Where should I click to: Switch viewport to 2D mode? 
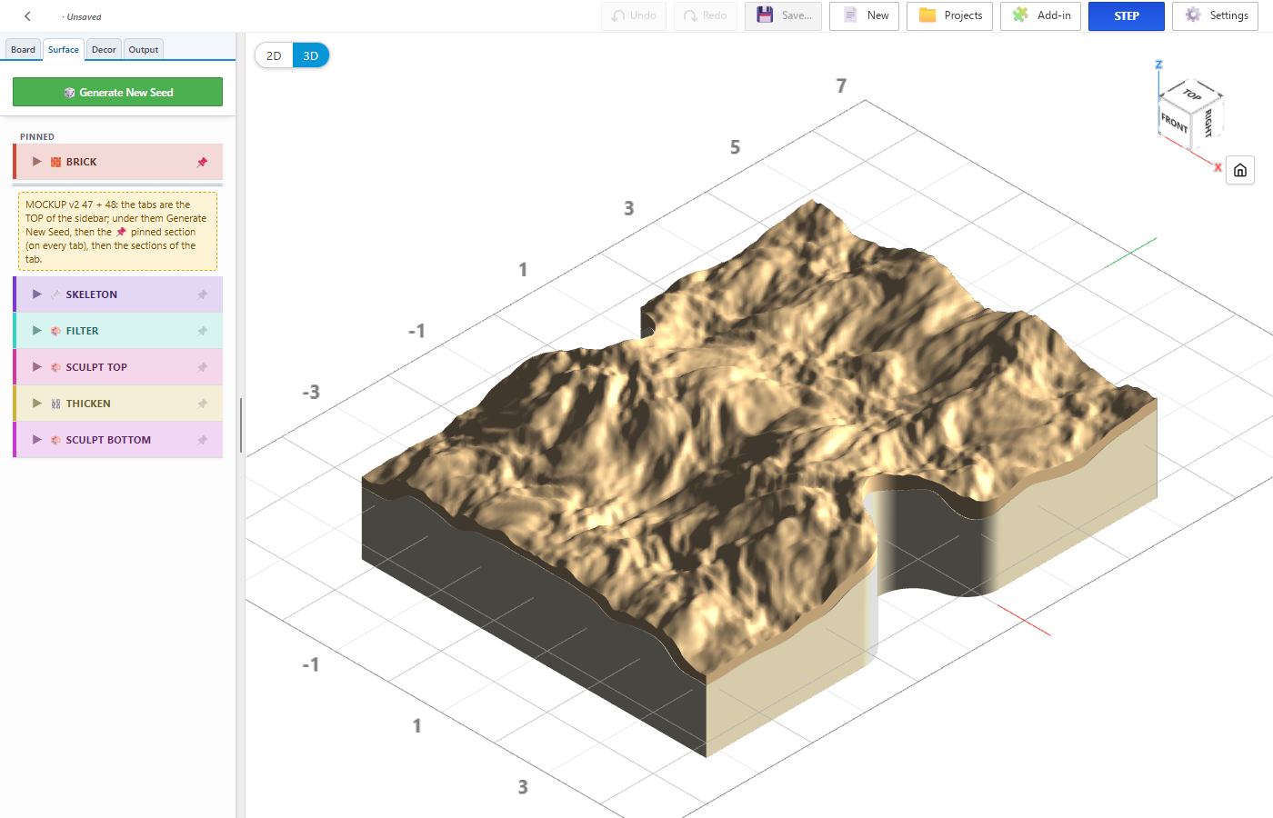tap(274, 55)
